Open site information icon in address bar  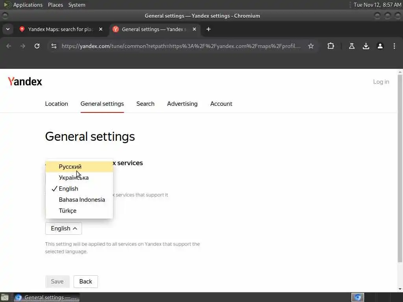pos(54,46)
